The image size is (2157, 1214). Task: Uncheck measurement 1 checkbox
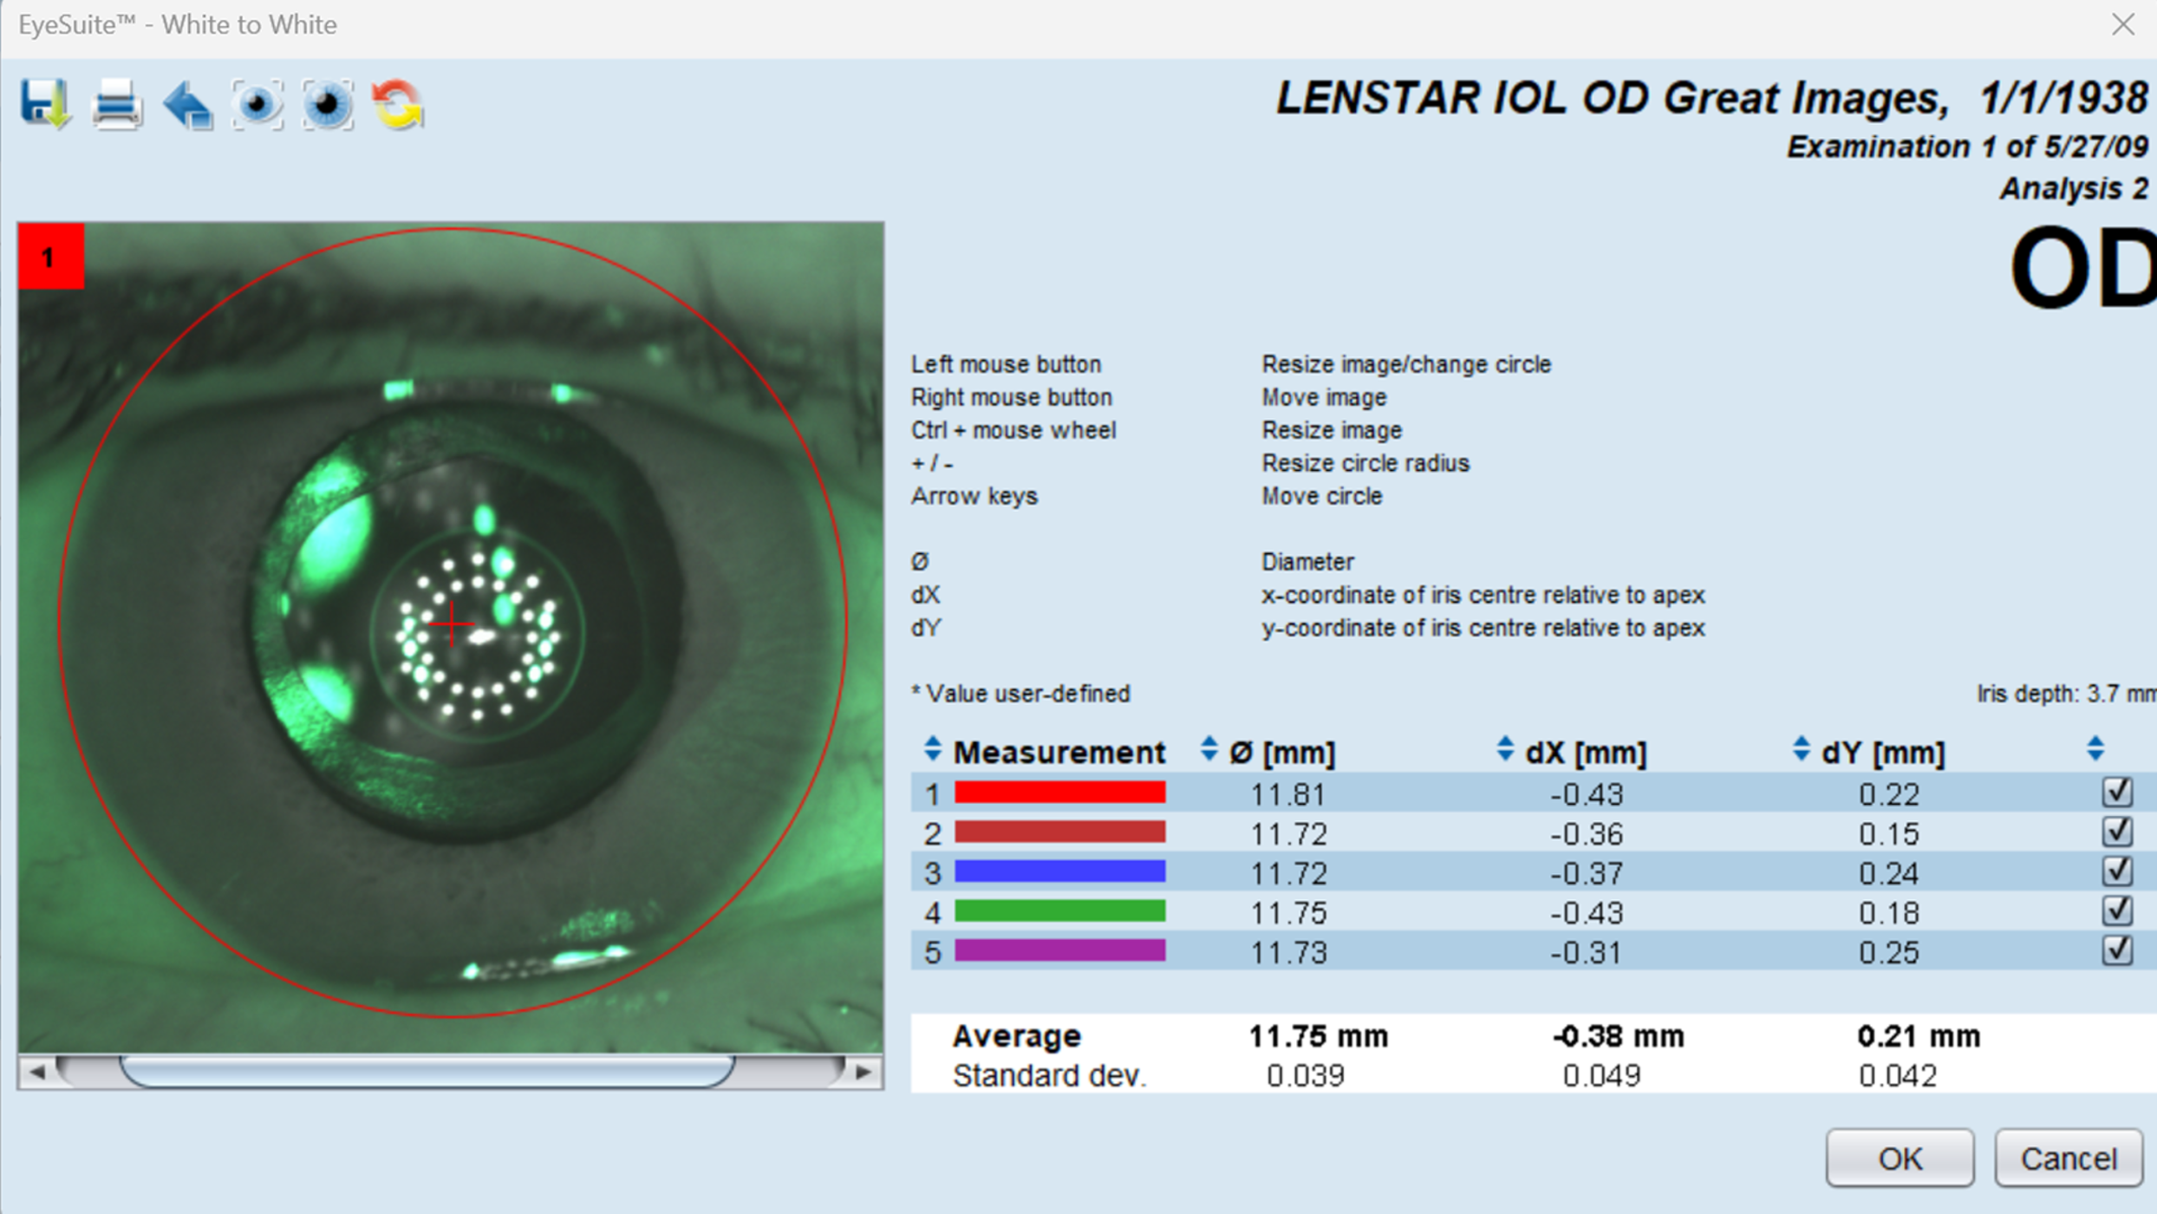tap(2119, 791)
